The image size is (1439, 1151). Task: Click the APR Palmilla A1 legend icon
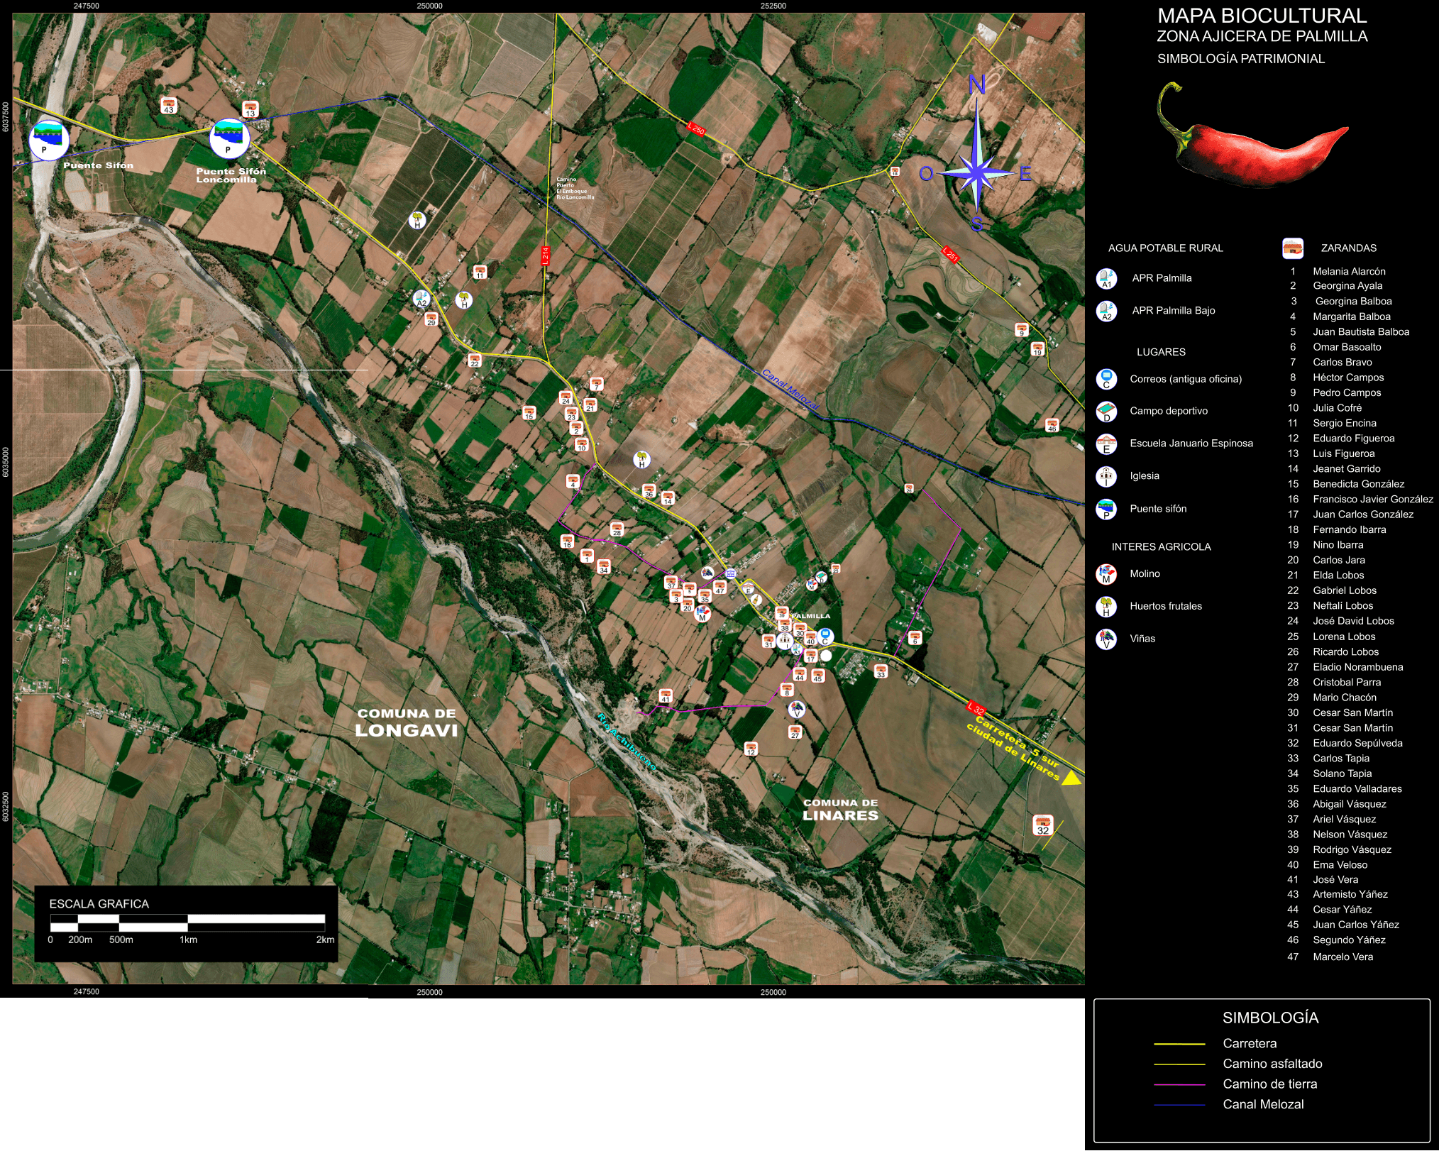[x=1106, y=278]
